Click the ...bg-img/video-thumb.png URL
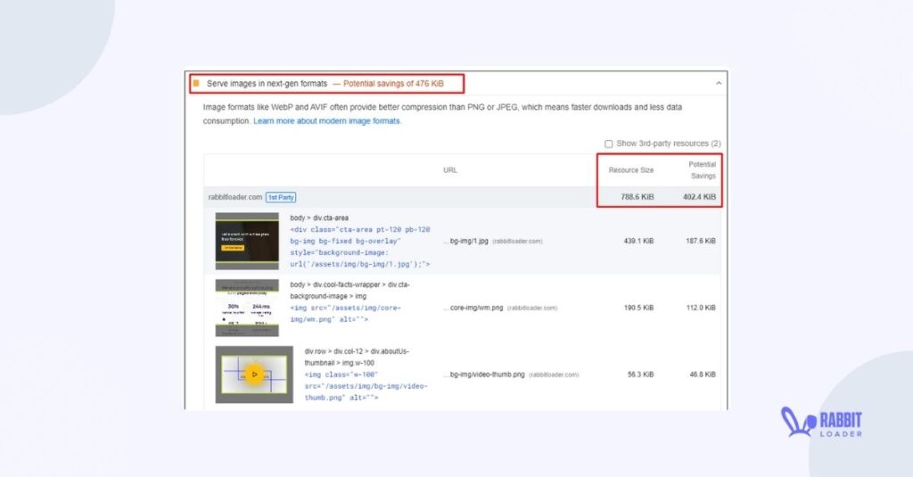 (x=484, y=374)
